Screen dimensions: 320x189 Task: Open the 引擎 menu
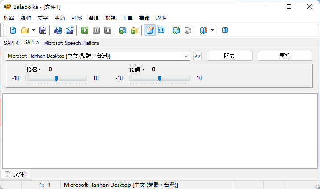77,18
